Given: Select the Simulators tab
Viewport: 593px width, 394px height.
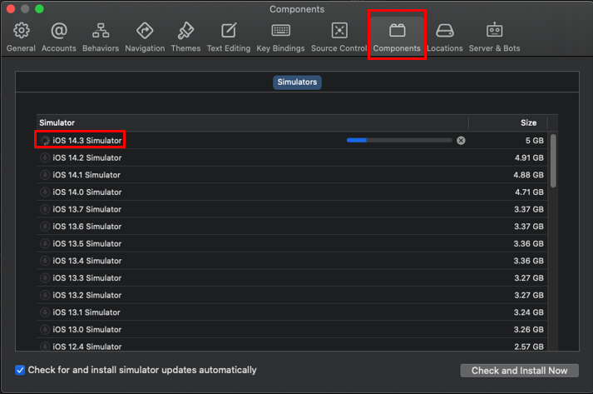Looking at the screenshot, I should [297, 82].
